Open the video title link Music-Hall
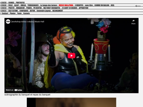143x107 pixels. pyautogui.click(x=28, y=22)
